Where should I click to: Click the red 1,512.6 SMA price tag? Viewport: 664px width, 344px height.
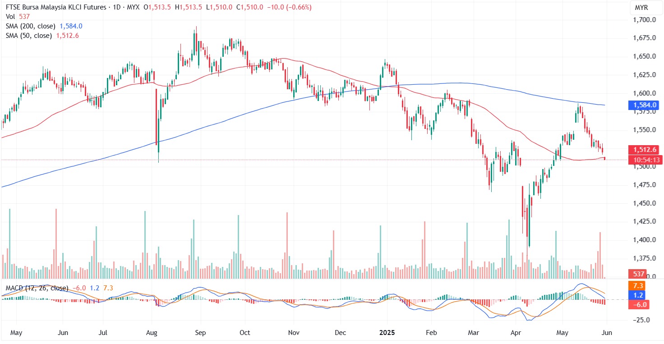[644, 150]
